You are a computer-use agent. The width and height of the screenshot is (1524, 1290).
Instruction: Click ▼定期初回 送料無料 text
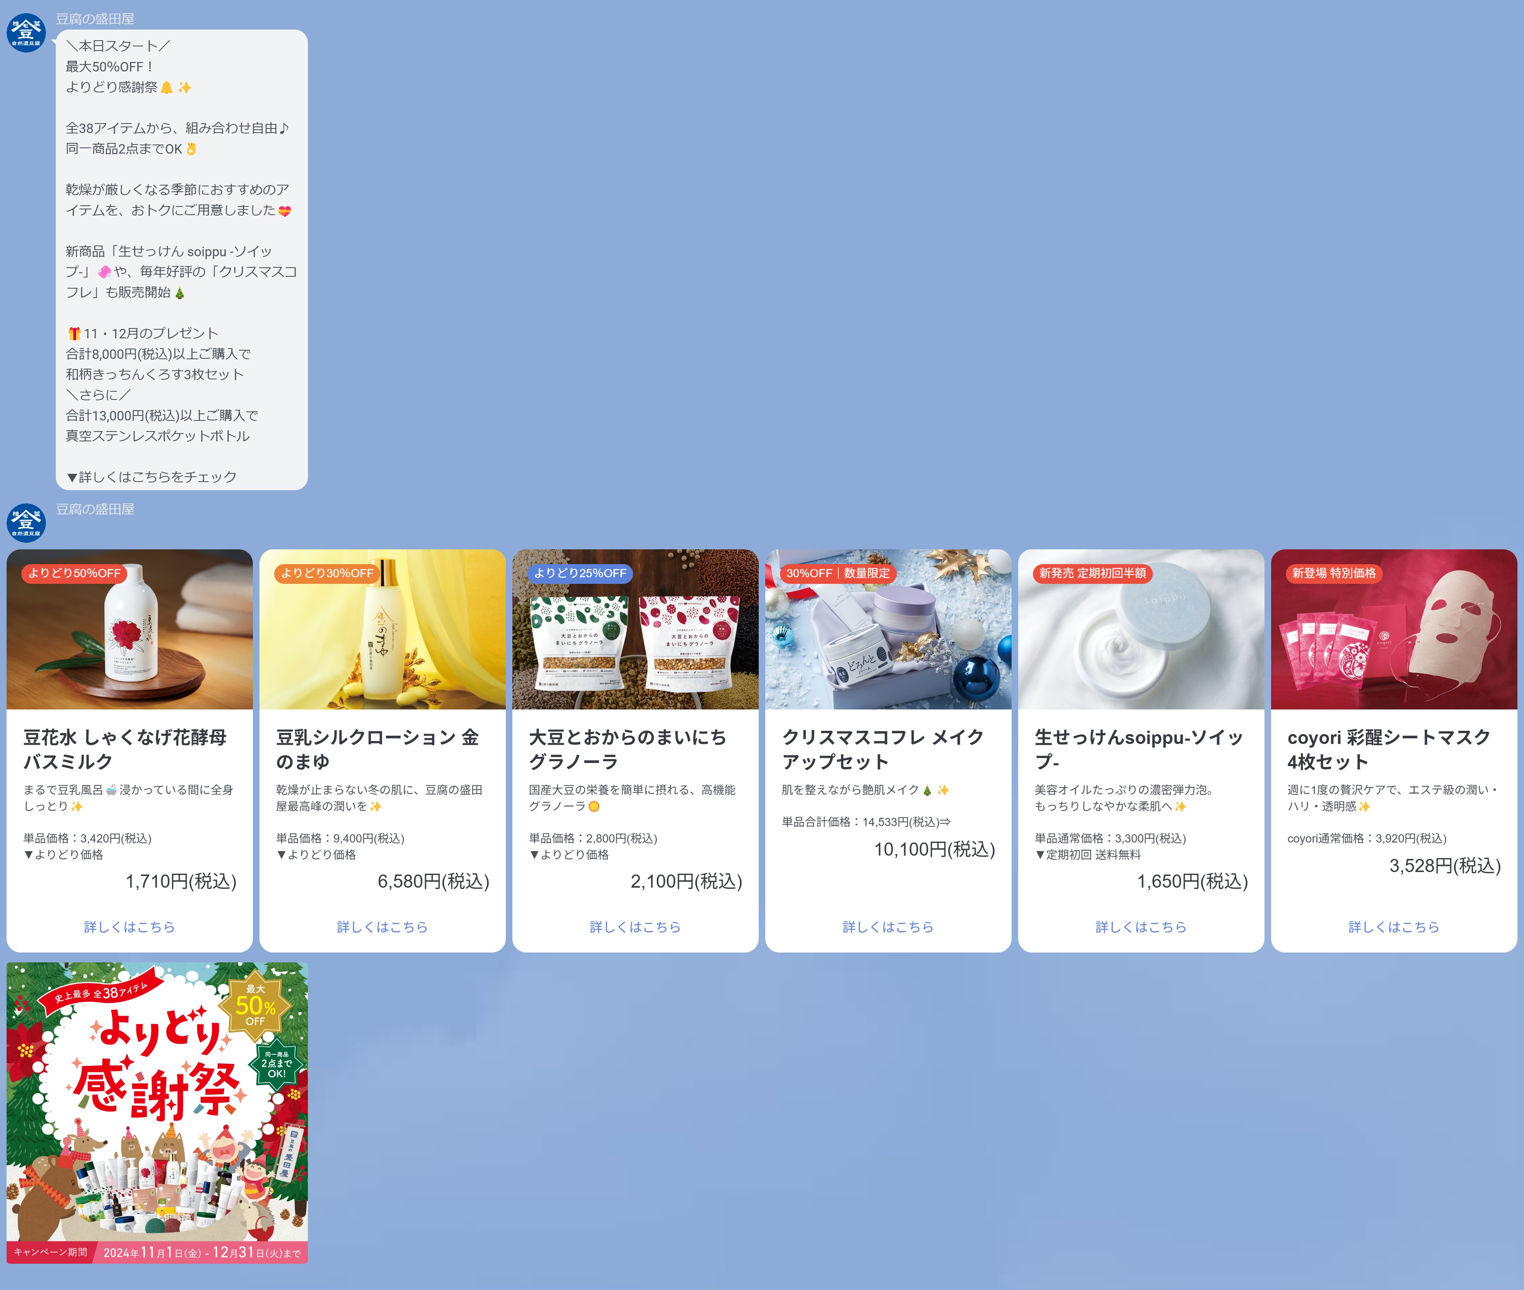[1088, 854]
